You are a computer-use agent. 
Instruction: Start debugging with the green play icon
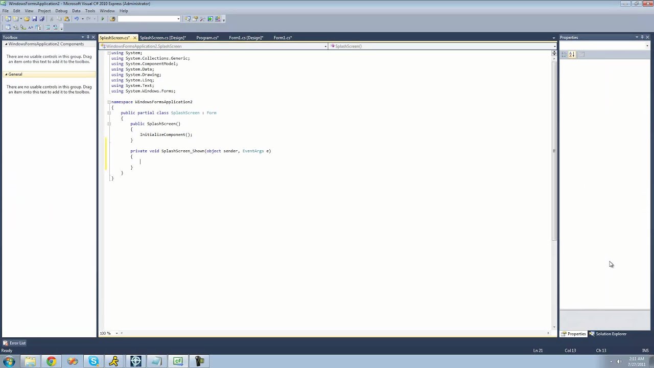point(102,19)
